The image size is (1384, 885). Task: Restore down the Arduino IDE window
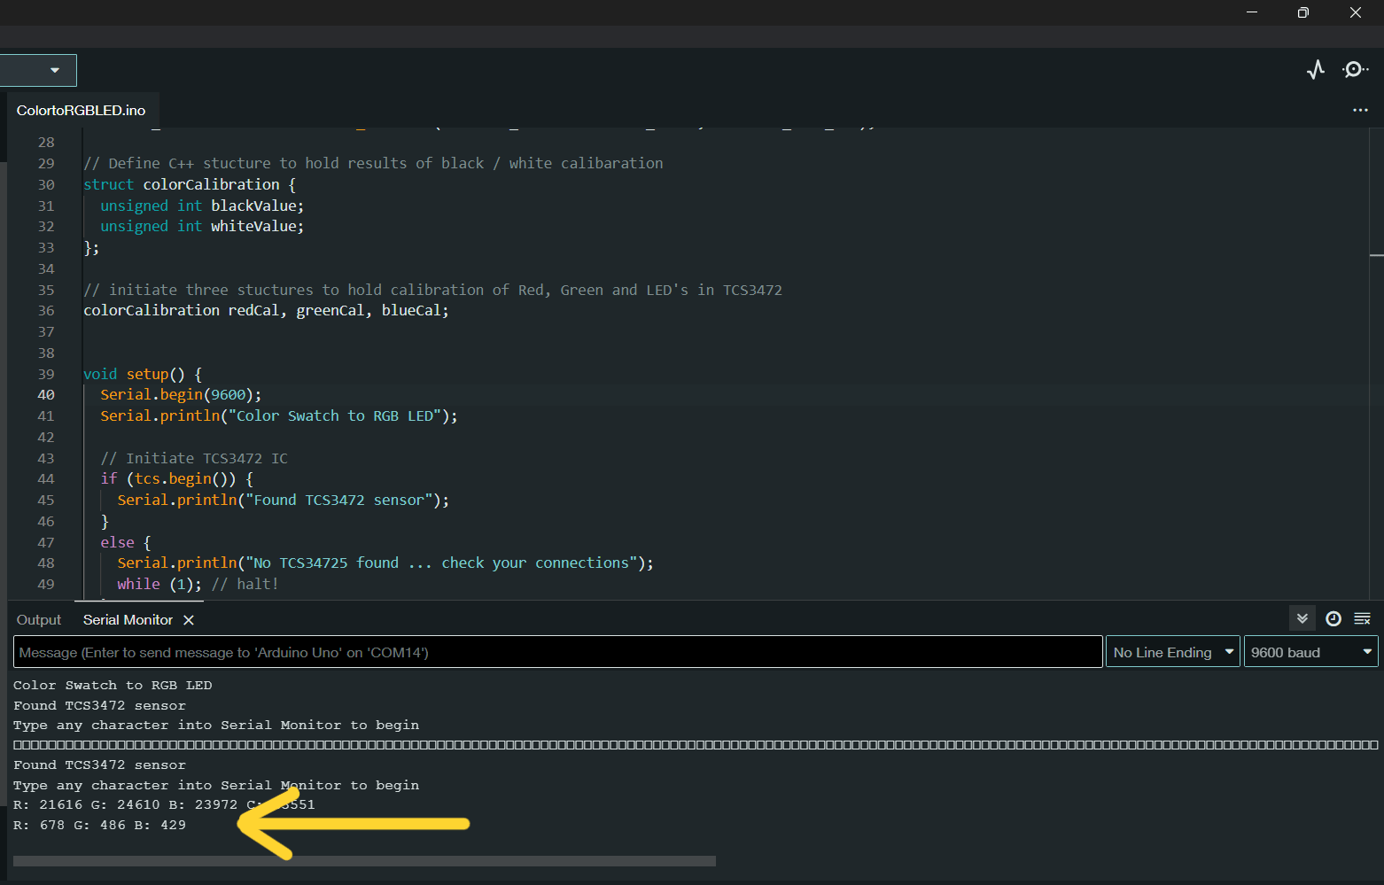pos(1303,12)
